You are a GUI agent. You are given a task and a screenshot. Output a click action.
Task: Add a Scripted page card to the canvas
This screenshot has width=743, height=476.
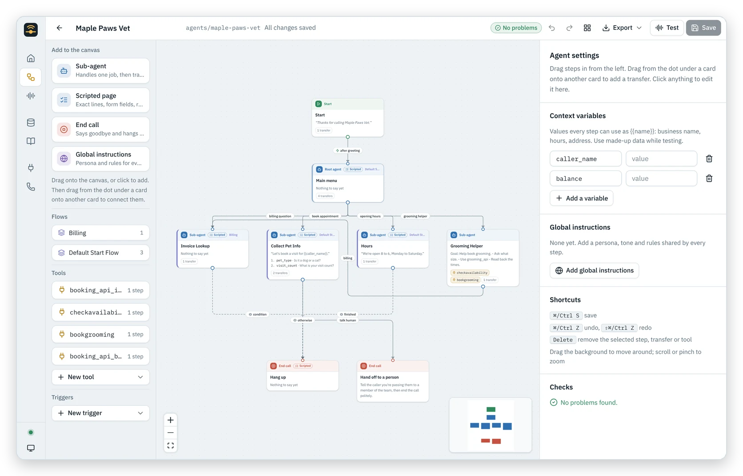click(x=100, y=100)
